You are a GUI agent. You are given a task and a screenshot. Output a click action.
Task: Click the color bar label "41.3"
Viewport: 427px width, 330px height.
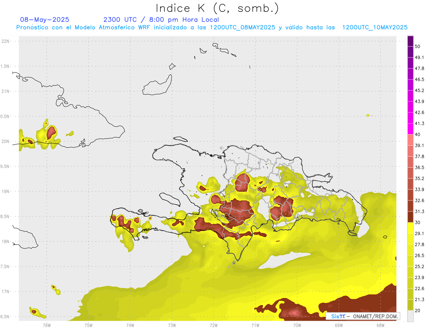pyautogui.click(x=420, y=124)
